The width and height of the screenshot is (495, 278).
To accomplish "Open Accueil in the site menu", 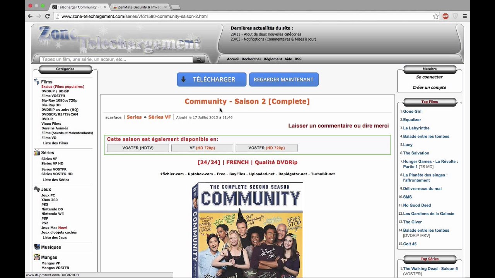I will point(233,59).
